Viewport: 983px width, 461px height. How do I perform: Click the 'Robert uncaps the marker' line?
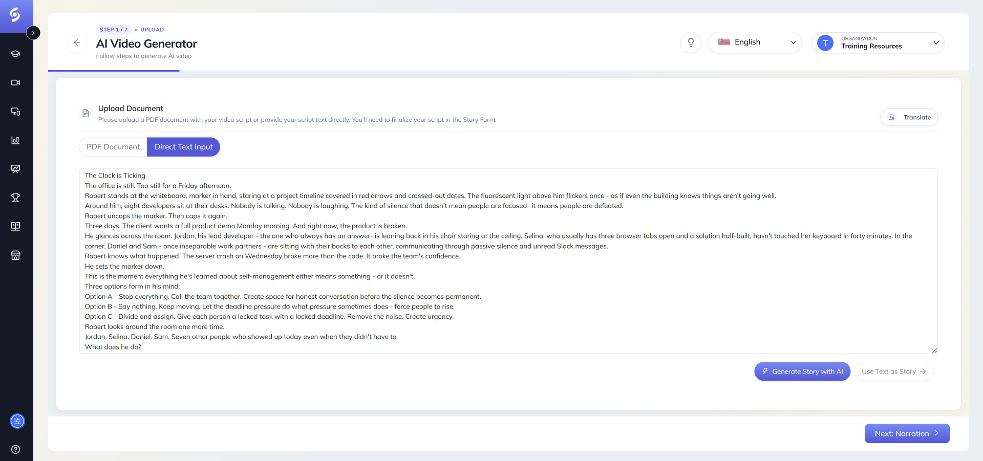(x=156, y=216)
